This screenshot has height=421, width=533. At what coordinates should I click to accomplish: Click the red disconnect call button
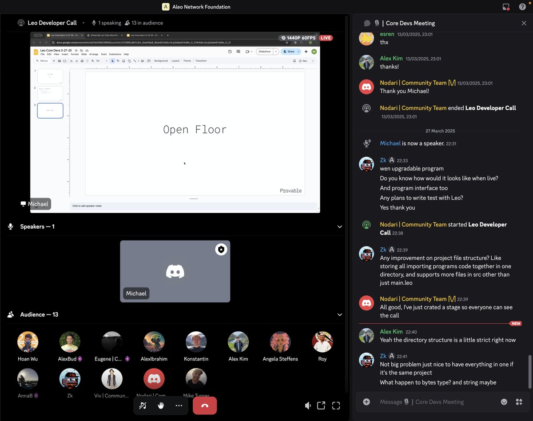point(205,405)
